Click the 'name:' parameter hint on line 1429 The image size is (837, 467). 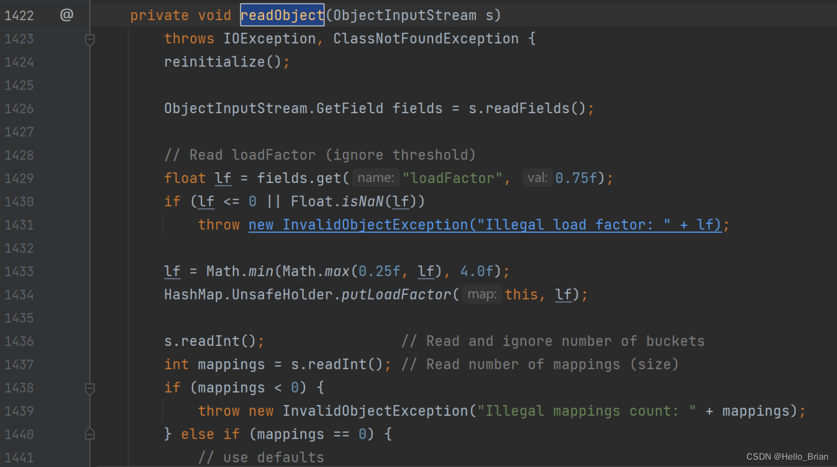(376, 178)
